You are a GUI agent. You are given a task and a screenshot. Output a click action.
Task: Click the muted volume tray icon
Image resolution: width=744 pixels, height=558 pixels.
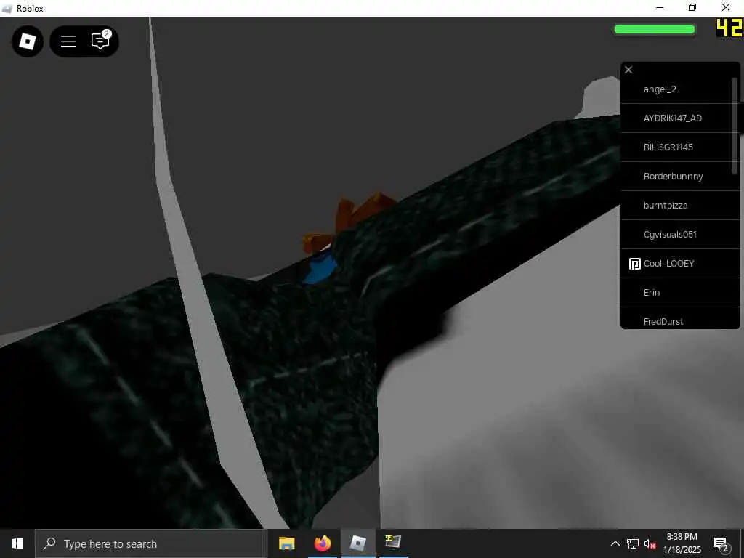(650, 543)
